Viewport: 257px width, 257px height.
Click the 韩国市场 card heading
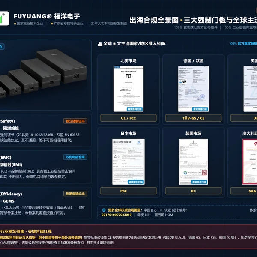point(194,134)
